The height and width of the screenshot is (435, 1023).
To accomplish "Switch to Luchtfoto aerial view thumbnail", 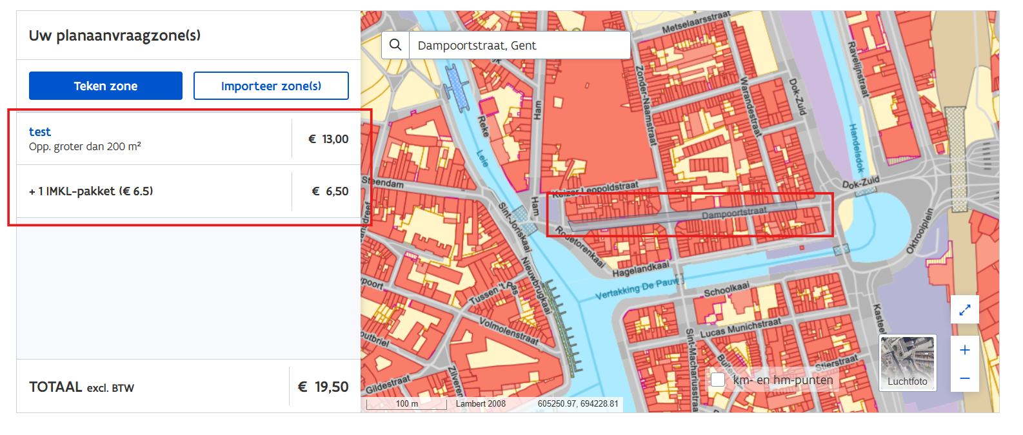I will point(908,363).
